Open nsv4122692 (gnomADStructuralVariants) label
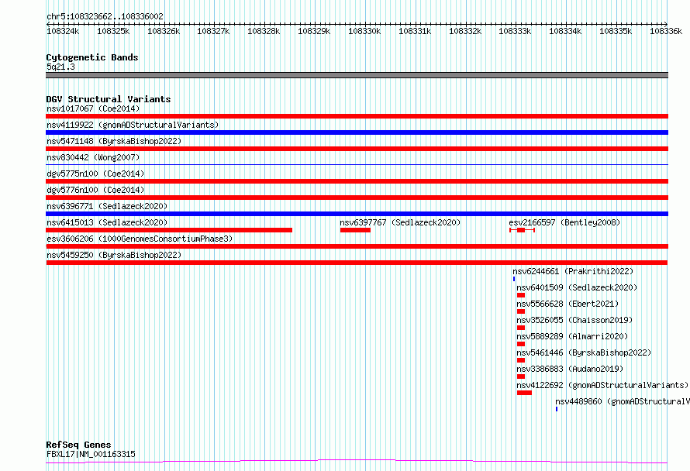This screenshot has height=471, width=690. 602,385
